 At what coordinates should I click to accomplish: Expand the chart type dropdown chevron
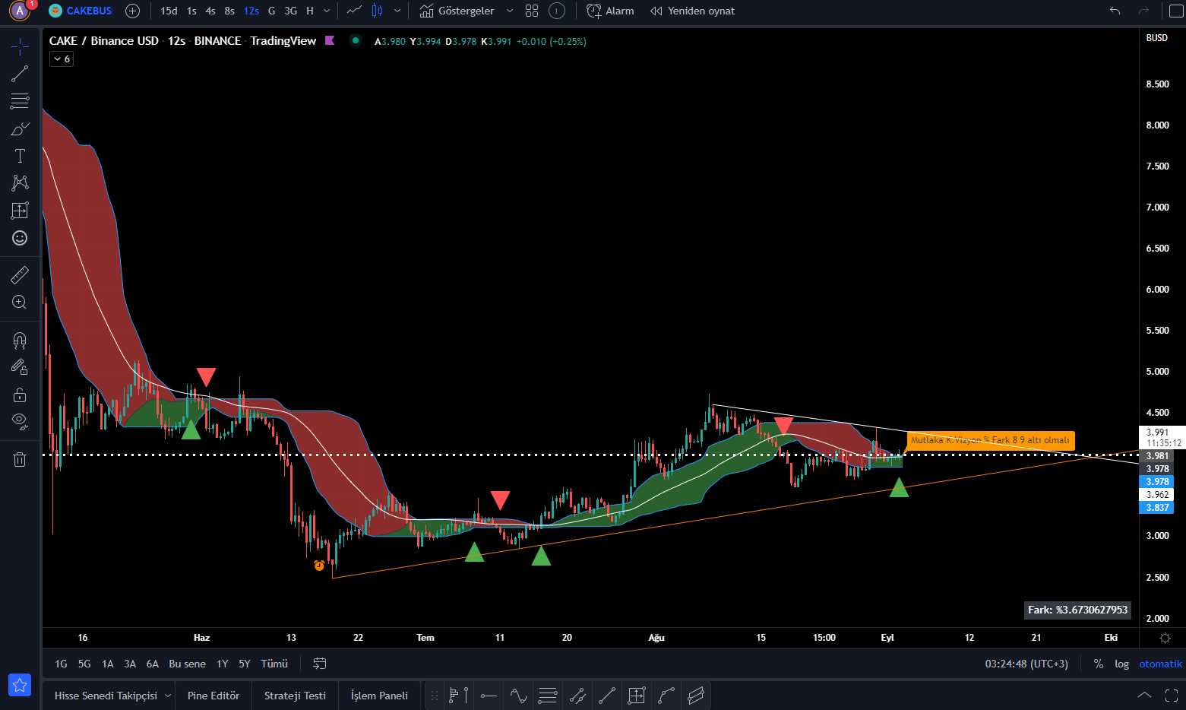[x=397, y=11]
